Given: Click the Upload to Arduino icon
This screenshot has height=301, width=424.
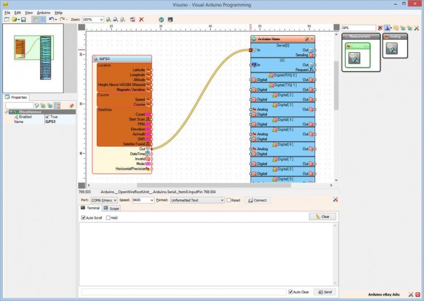Looking at the screenshot, I should click(170, 19).
